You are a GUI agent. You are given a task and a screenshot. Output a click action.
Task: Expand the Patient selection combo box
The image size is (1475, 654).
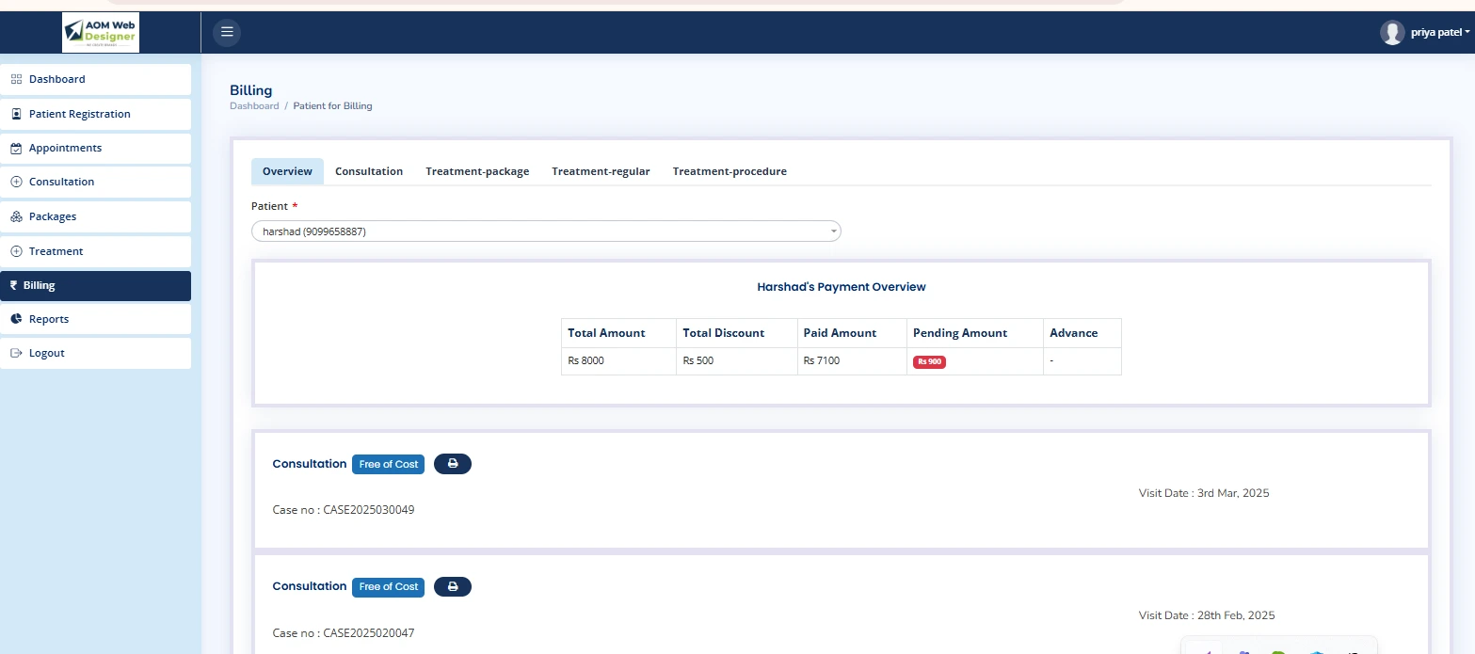pyautogui.click(x=546, y=231)
